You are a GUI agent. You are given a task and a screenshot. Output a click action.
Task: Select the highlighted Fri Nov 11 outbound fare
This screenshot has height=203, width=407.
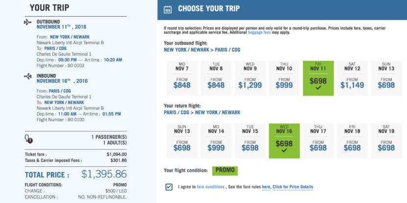coord(318,78)
